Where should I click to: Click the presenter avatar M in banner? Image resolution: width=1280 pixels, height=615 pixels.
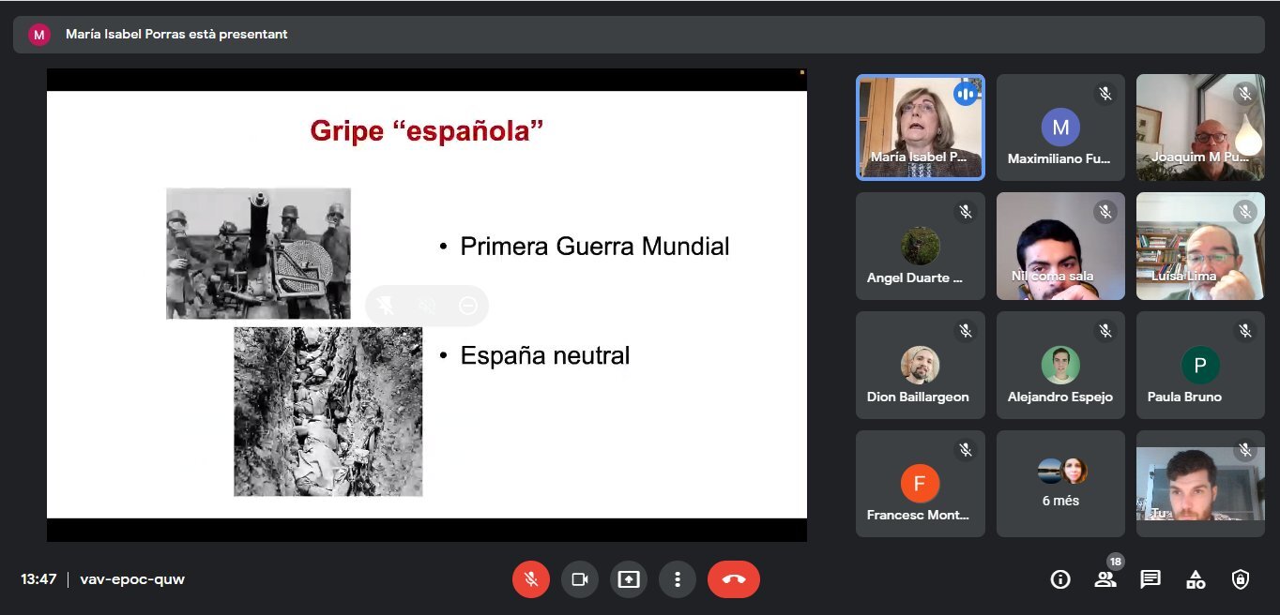(x=38, y=35)
